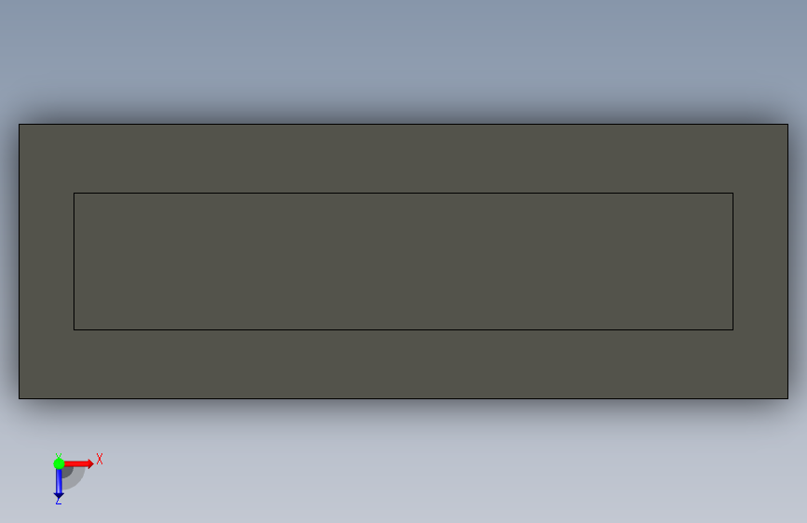Screen dimensions: 807x523
Task: Click the blue Z label below triad
Action: pos(58,501)
